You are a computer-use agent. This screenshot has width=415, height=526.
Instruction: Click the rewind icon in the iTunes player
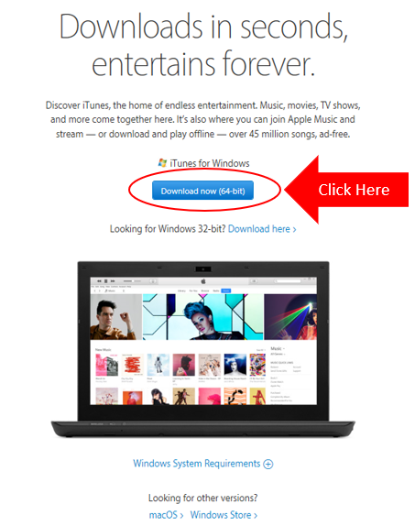point(99,280)
